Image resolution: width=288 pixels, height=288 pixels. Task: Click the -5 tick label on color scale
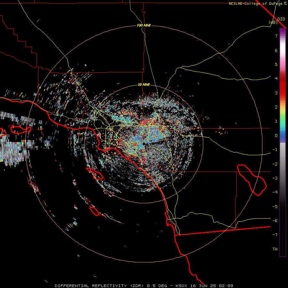pos(275,207)
